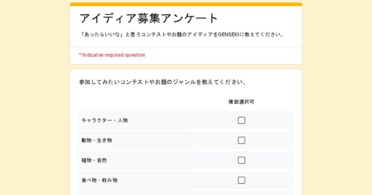Click the 植物・自然 row label
The width and height of the screenshot is (372, 195).
pos(94,160)
